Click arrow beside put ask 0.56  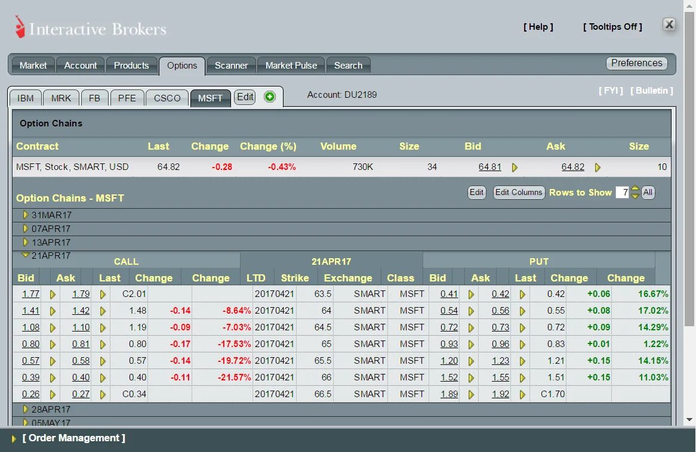pos(522,311)
